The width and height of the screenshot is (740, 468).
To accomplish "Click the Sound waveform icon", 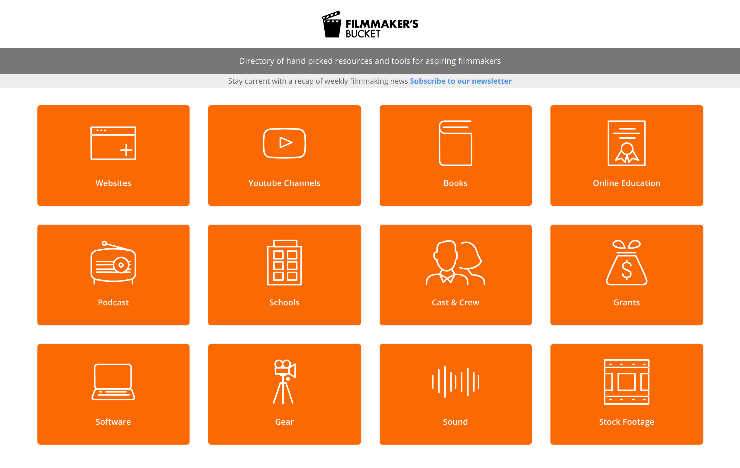I will coord(455,382).
